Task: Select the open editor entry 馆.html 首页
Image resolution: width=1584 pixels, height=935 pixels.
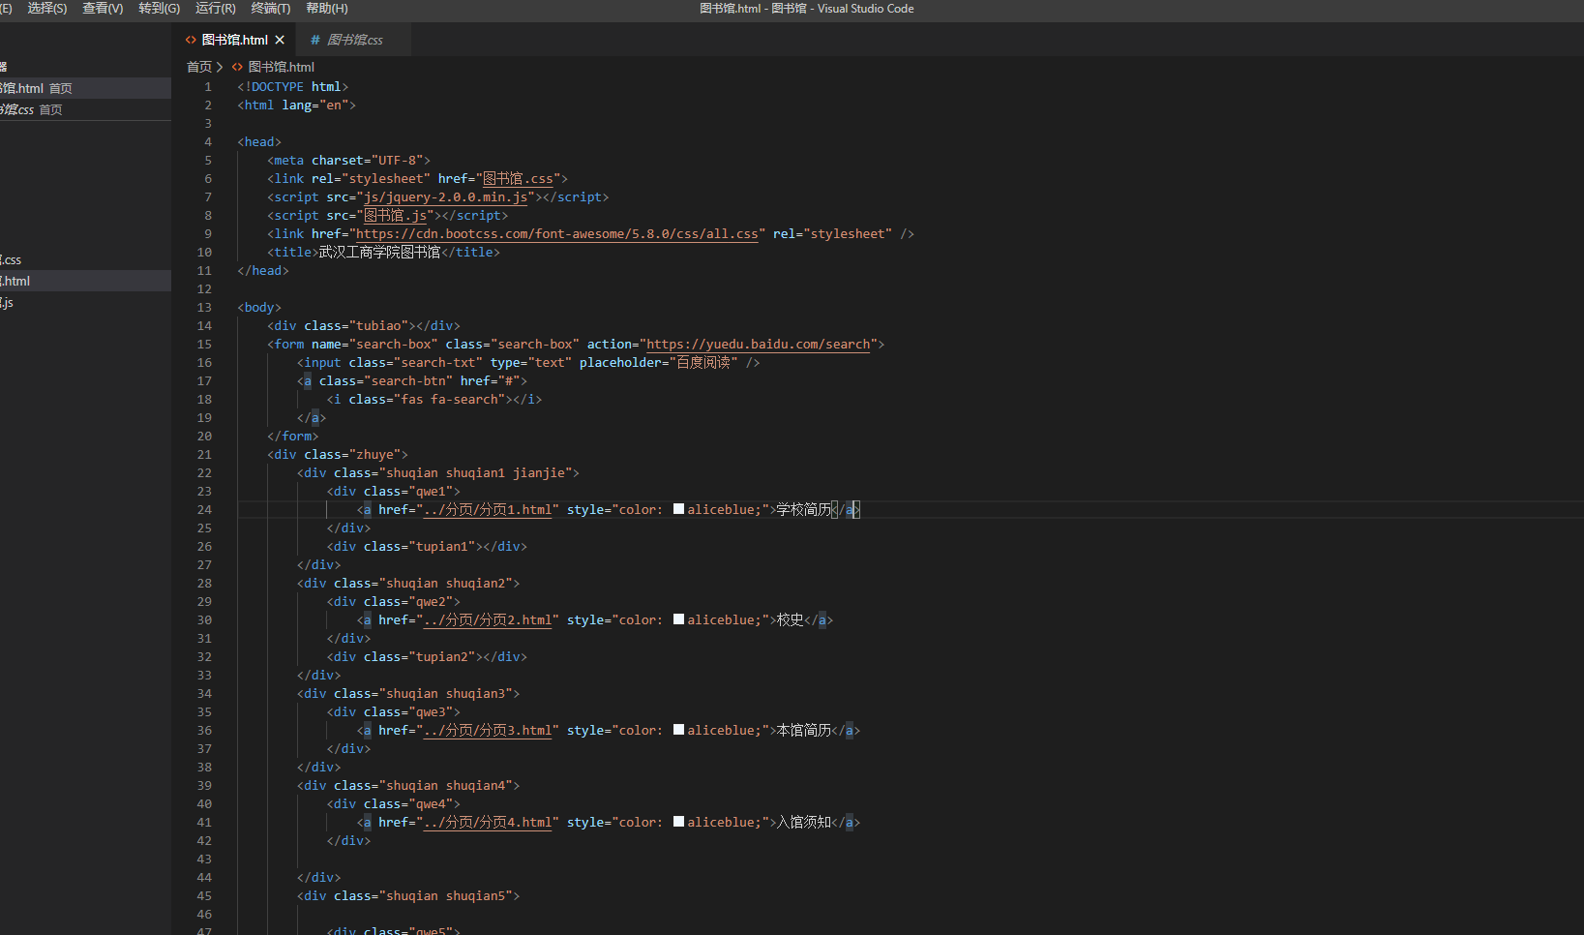Action: (85, 88)
